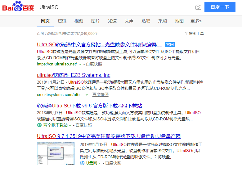This screenshot has height=171, width=242.
Task: Open the 文库 tab
Action: point(129,21)
